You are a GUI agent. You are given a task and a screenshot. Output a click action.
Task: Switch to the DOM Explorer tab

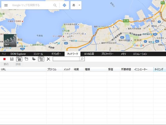[18, 54]
